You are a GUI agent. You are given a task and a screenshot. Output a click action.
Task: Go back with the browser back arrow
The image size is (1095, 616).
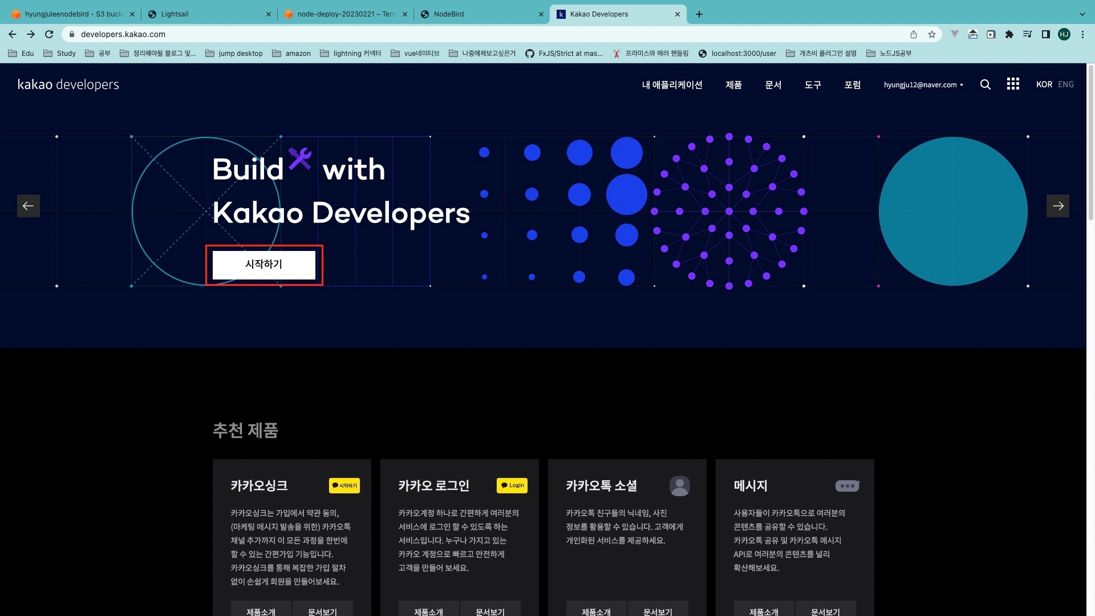tap(13, 34)
